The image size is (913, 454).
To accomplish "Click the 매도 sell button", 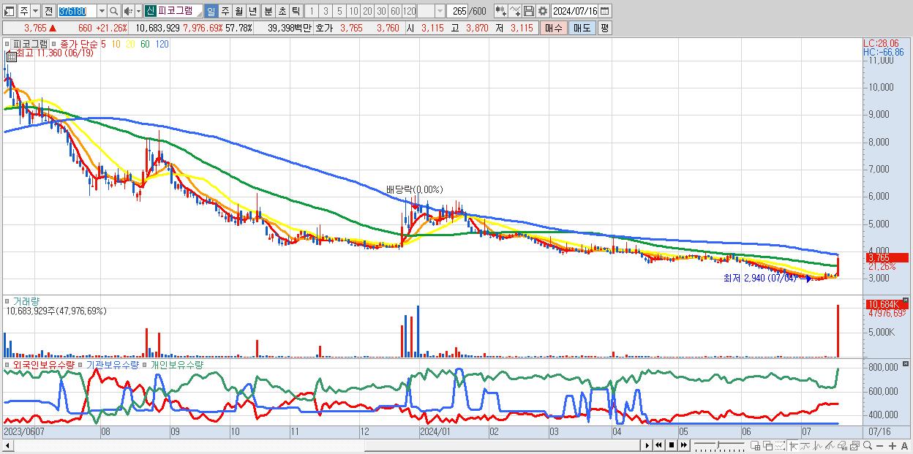I will (x=582, y=29).
